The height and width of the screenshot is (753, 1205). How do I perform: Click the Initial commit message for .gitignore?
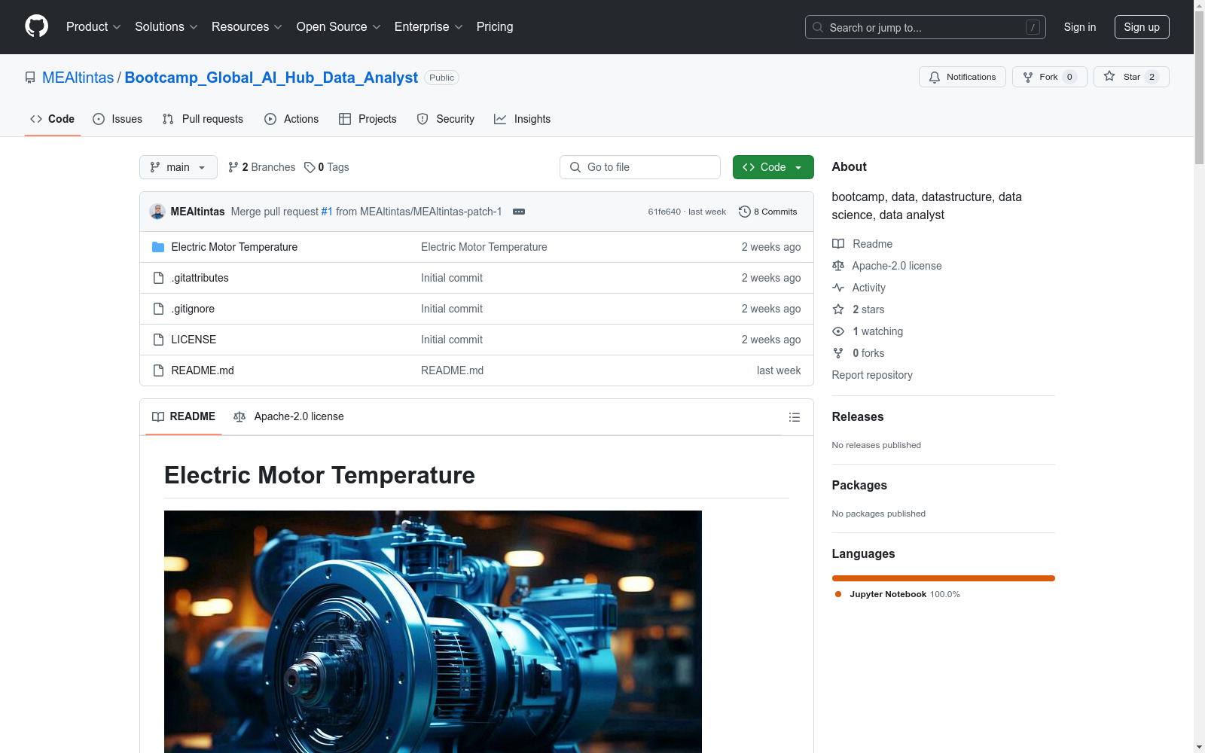pos(452,309)
